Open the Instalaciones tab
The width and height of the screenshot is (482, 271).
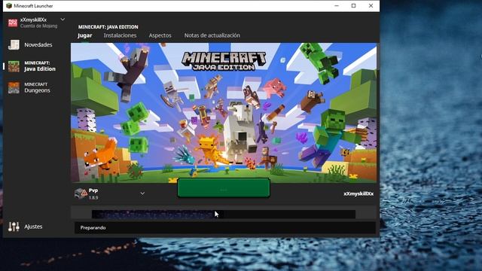pos(120,35)
